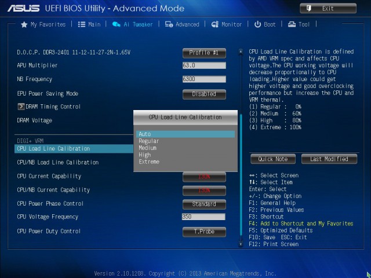The image size is (371, 278).
Task: Click the F1: General Help hint
Action: point(272,203)
